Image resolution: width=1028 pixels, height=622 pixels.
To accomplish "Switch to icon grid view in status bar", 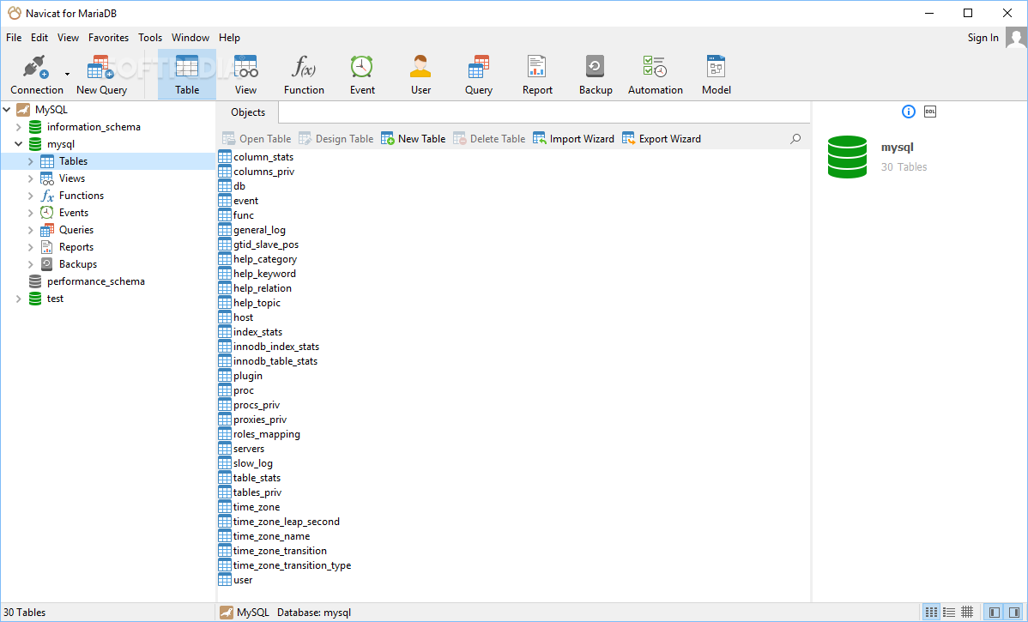I will 931,613.
